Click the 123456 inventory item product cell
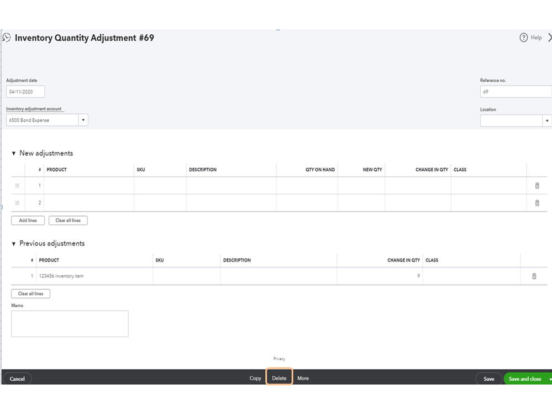This screenshot has height=414, width=552. tap(94, 276)
